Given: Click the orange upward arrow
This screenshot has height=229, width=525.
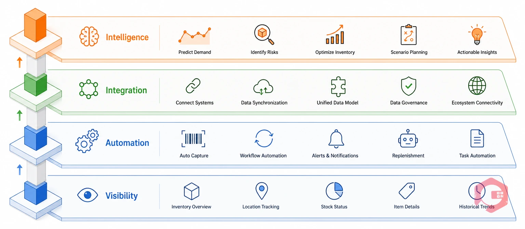Looking at the screenshot, I should click(x=19, y=62).
